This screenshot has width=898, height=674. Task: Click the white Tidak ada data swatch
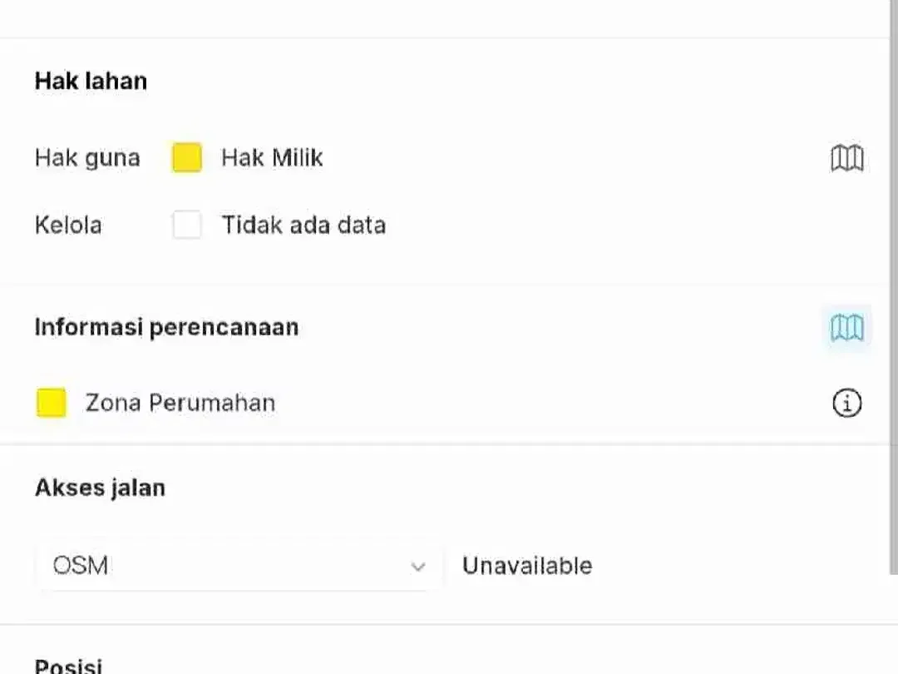(x=187, y=224)
